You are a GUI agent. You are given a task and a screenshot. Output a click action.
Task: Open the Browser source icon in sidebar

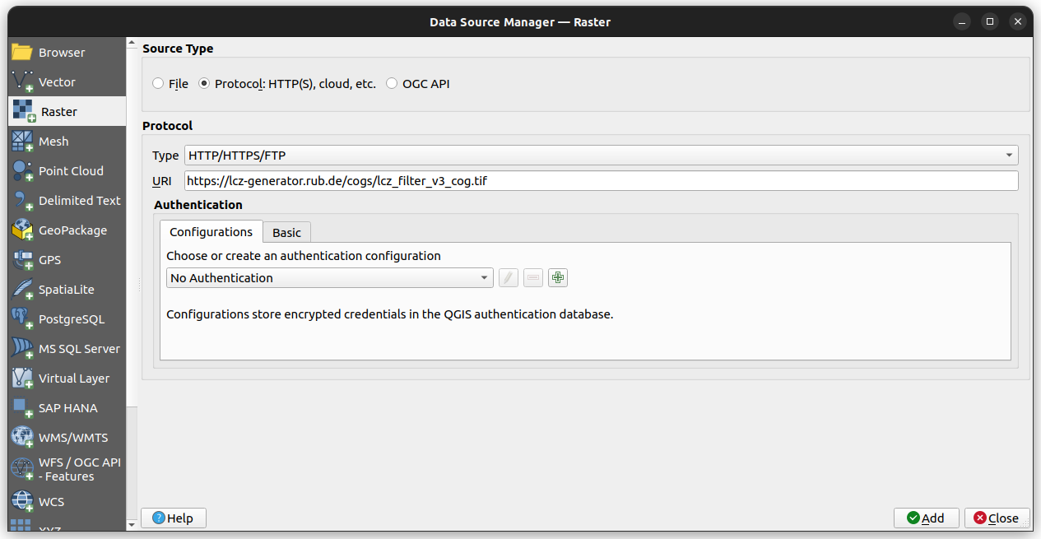(x=22, y=53)
